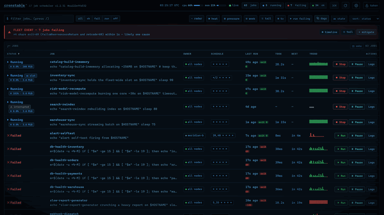384x215 pixels.
Task: Pause the slow-report-generator job
Action: point(357,203)
